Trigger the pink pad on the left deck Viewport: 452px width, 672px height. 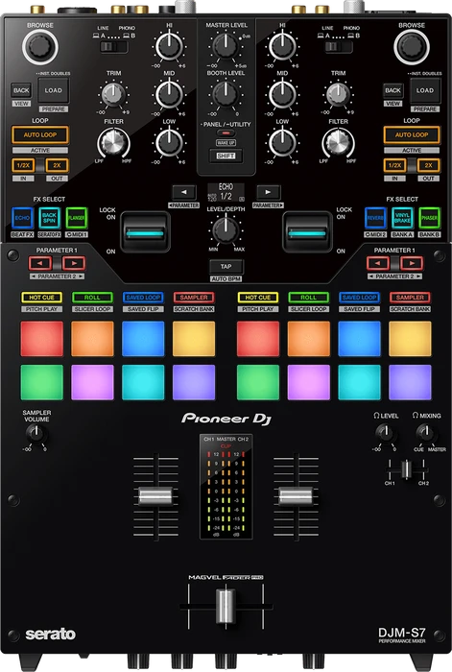(x=92, y=382)
